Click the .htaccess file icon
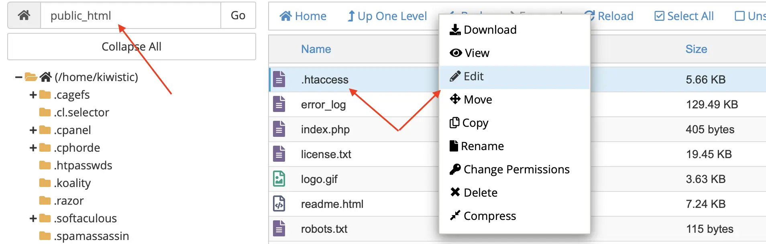766x244 pixels. 279,79
